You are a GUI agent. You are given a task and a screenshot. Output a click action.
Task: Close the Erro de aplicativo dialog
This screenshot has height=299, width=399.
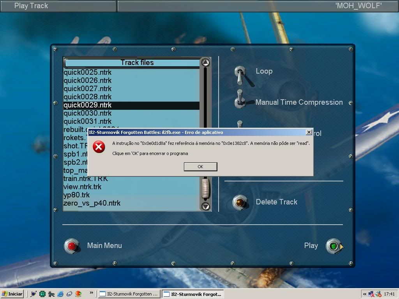click(x=309, y=132)
